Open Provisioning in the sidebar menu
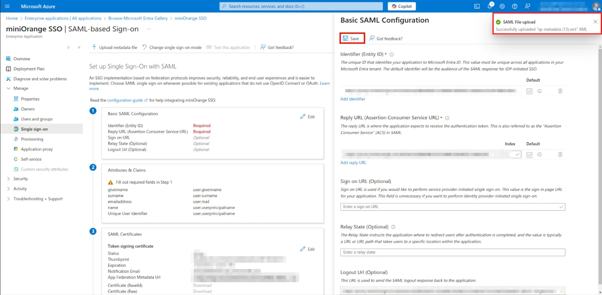This screenshot has height=295, width=602. tap(32, 139)
